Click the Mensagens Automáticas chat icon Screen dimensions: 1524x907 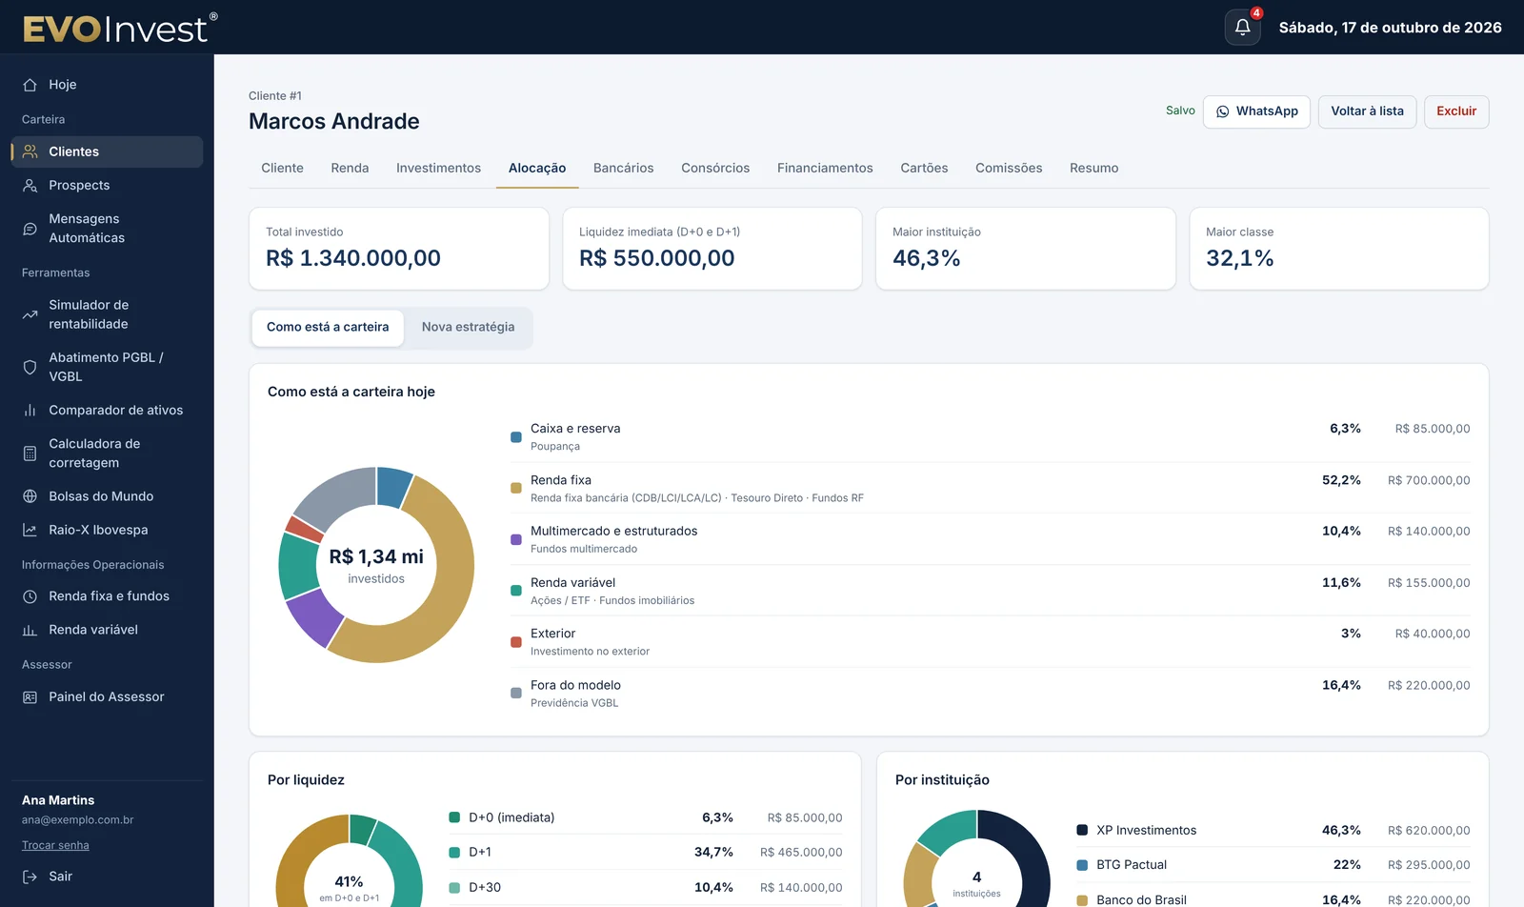[x=30, y=229]
